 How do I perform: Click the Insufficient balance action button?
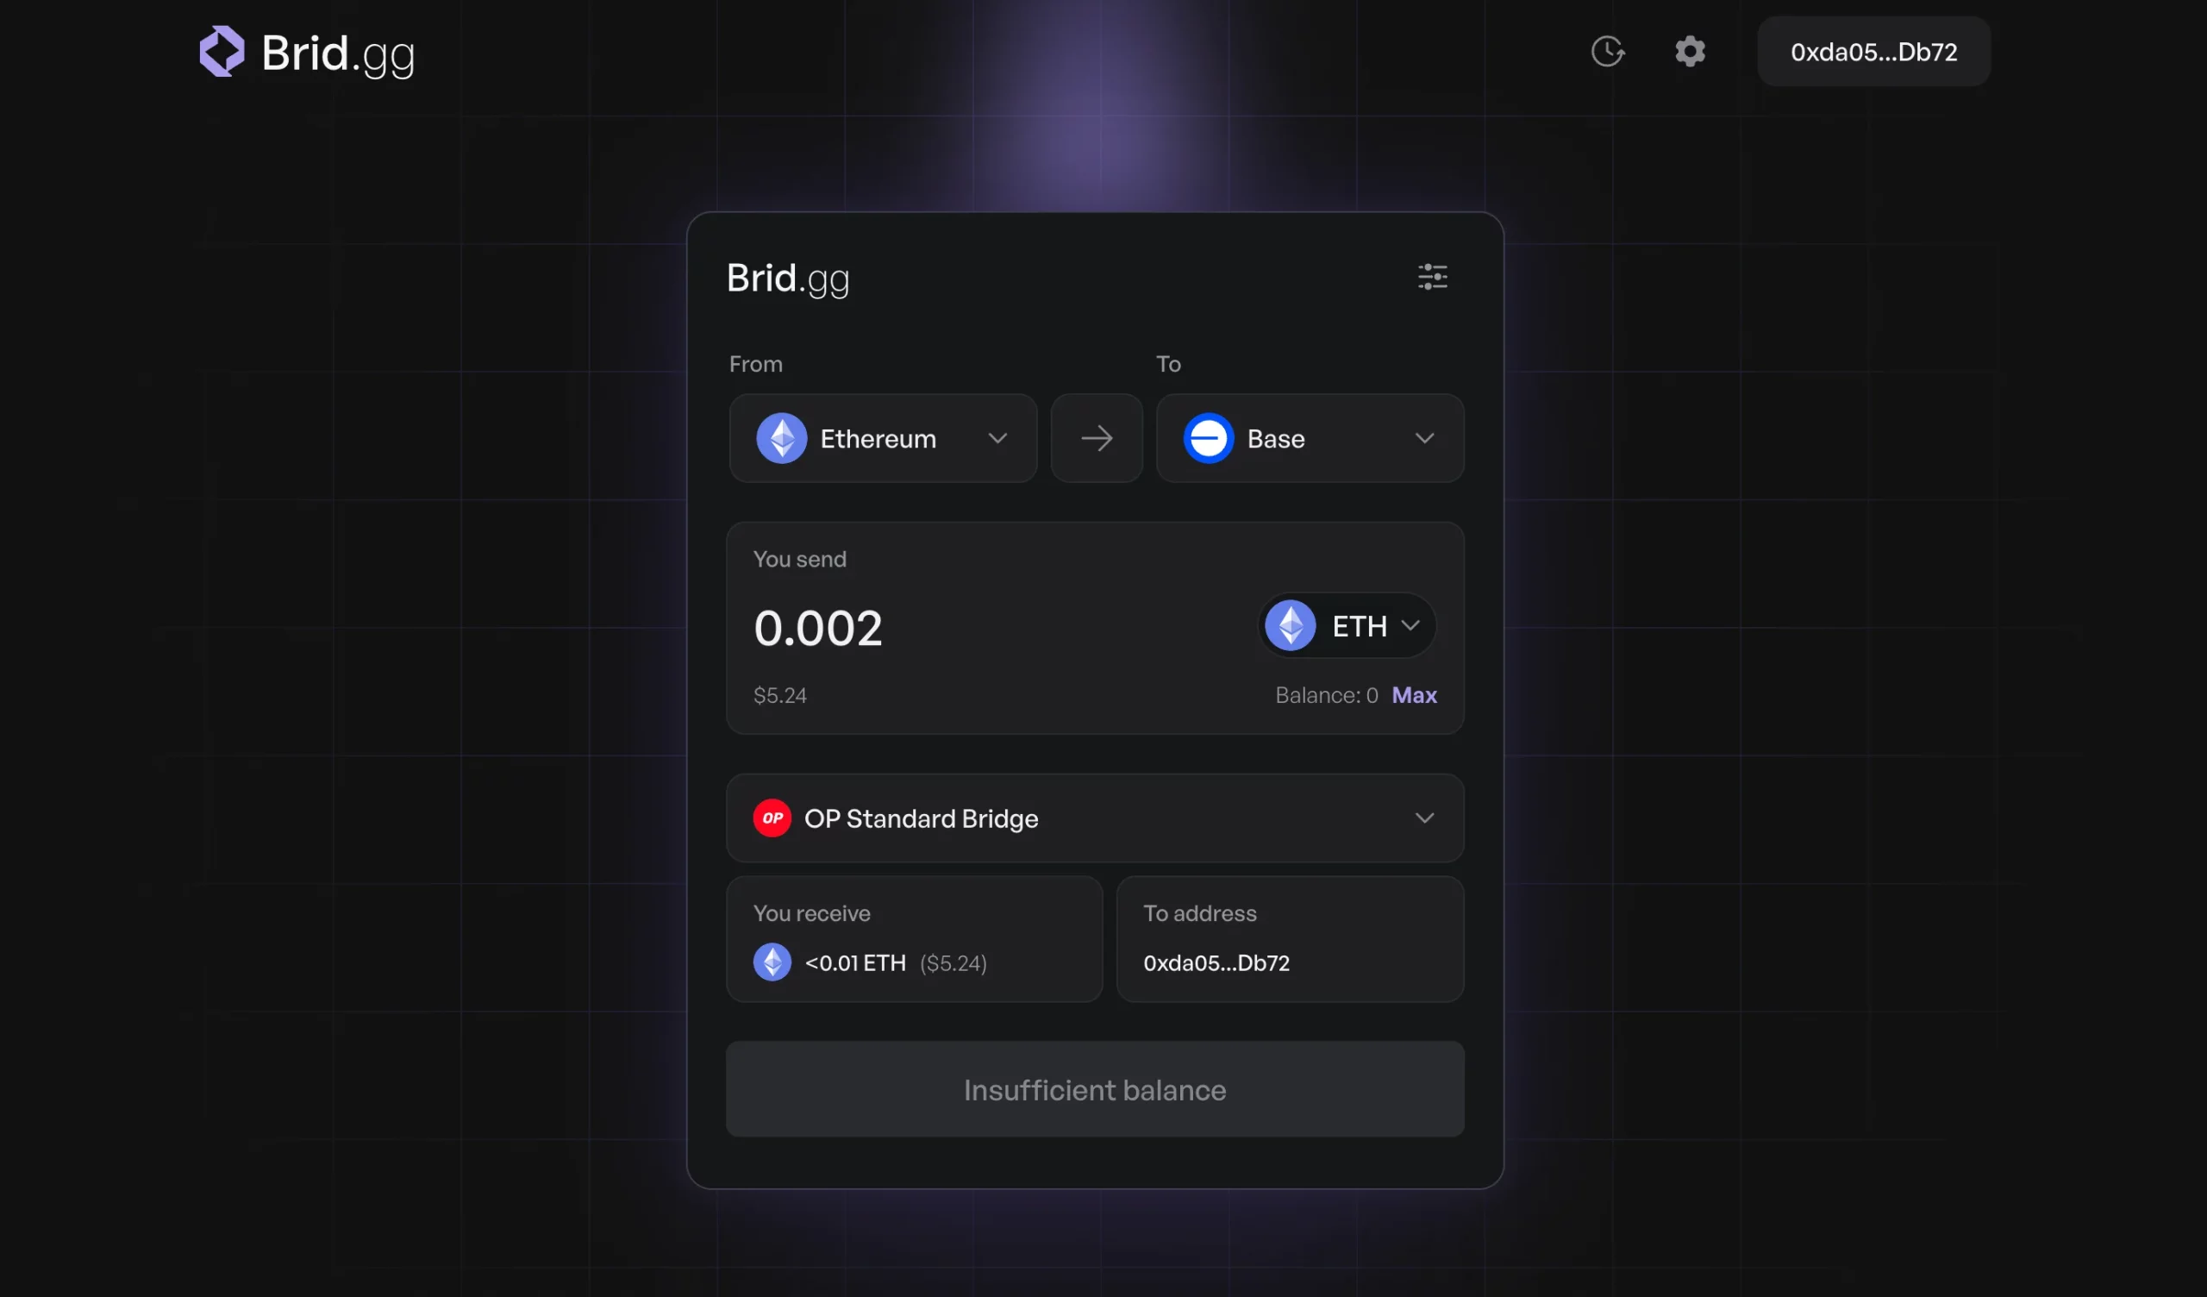(x=1094, y=1088)
